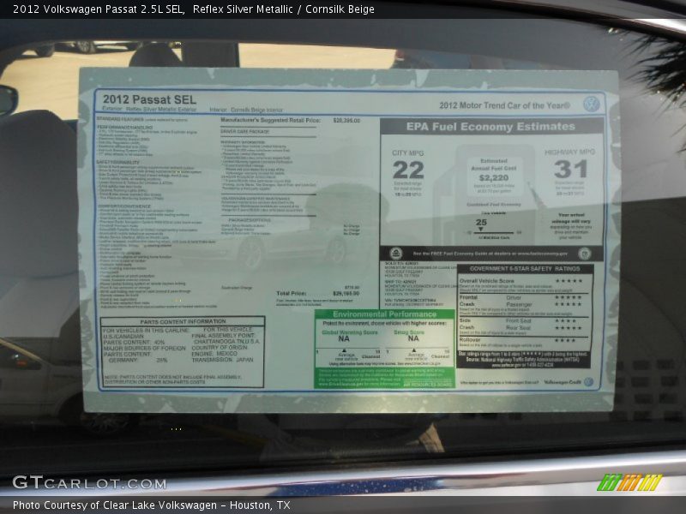686x514 pixels.
Task: Click the round seal right of fuel guide banner
Action: coord(584,254)
